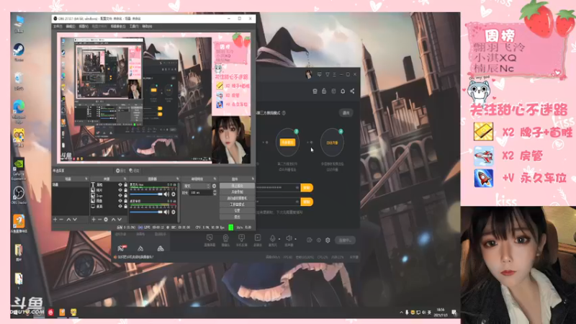Toggle visibility of the third source row
The image size is (576, 324).
pyautogui.click(x=120, y=195)
